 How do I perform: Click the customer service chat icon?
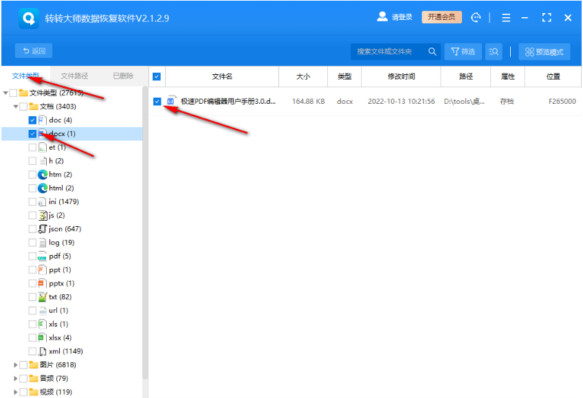(476, 18)
